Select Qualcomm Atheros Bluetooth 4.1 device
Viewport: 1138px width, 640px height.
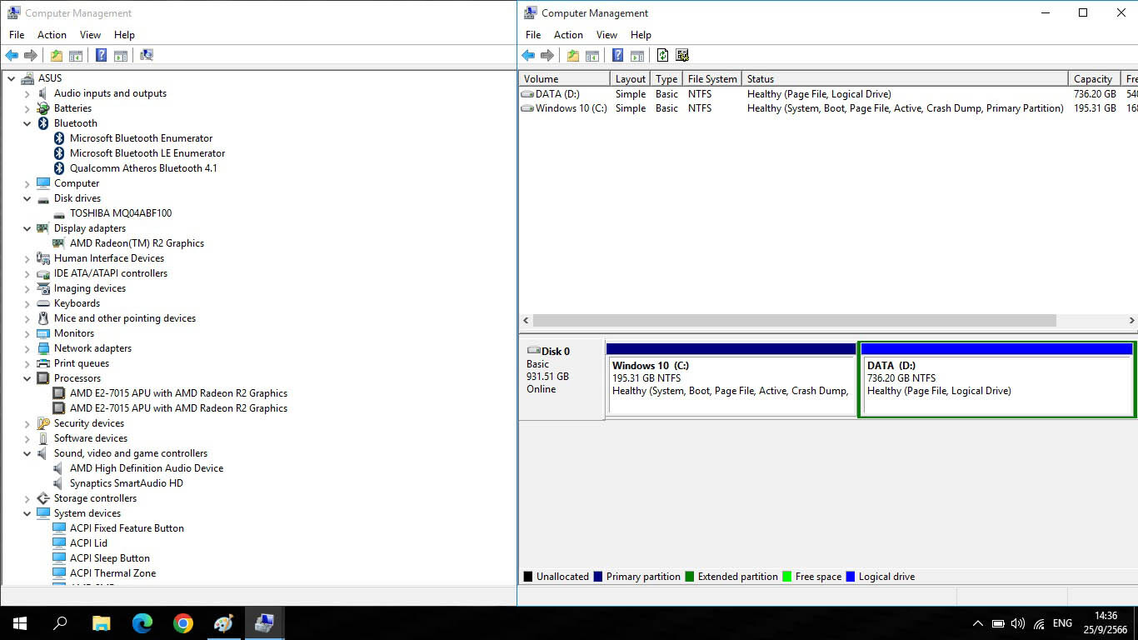[x=143, y=168]
